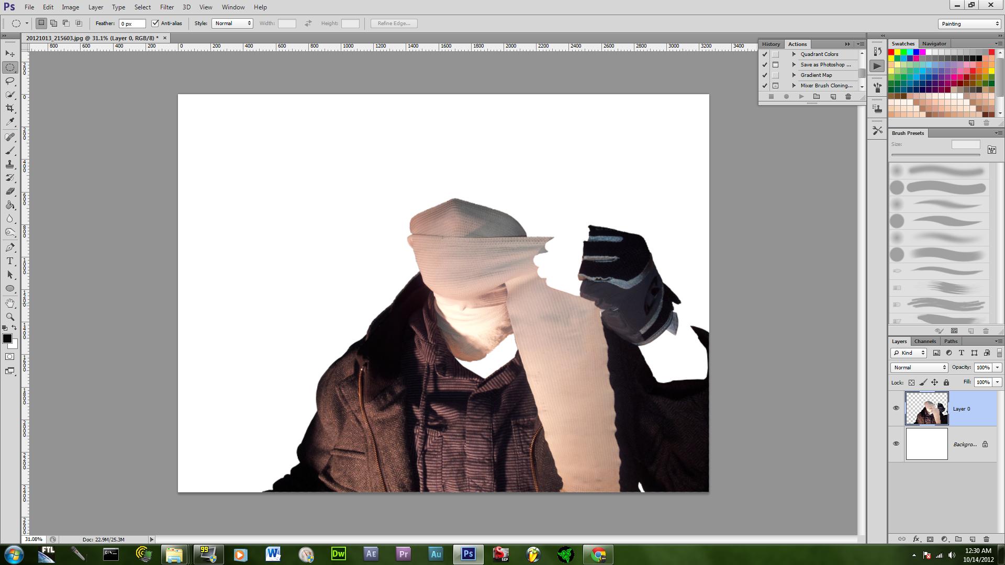
Task: Select the Quick Selection tool
Action: click(x=10, y=95)
